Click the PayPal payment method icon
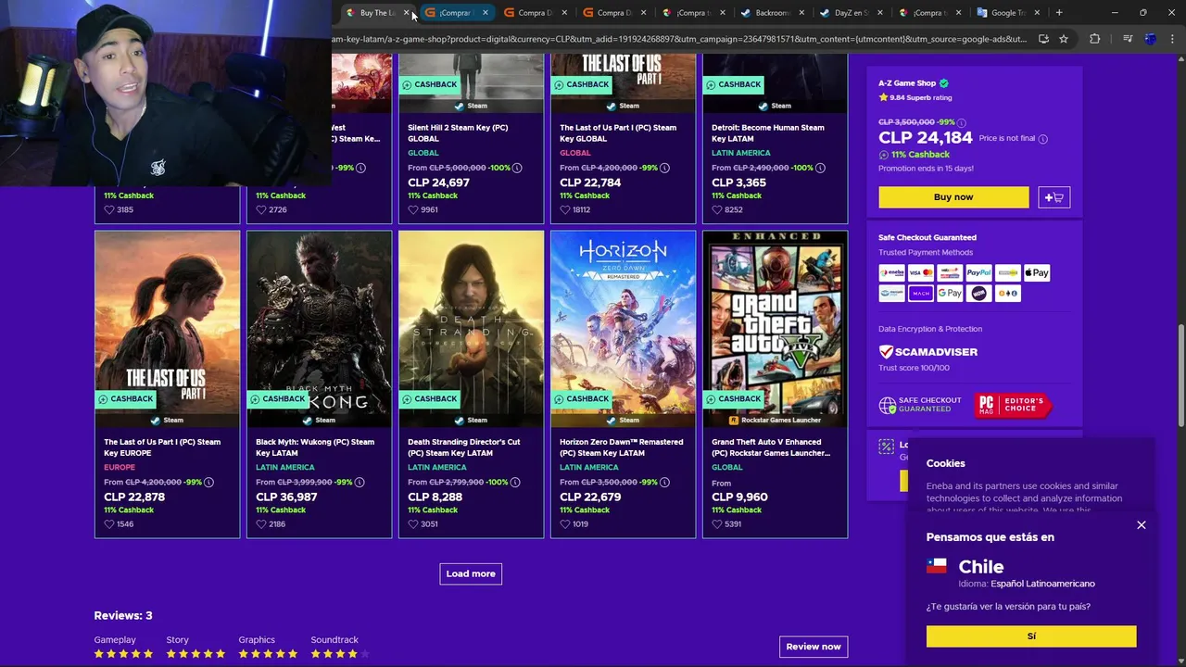The width and height of the screenshot is (1186, 667). (x=978, y=272)
